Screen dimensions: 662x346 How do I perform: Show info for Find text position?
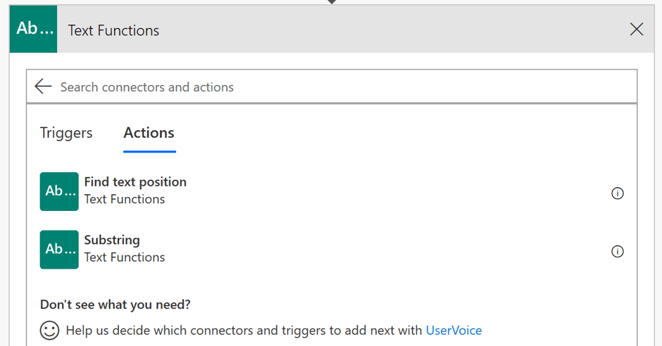(x=617, y=193)
